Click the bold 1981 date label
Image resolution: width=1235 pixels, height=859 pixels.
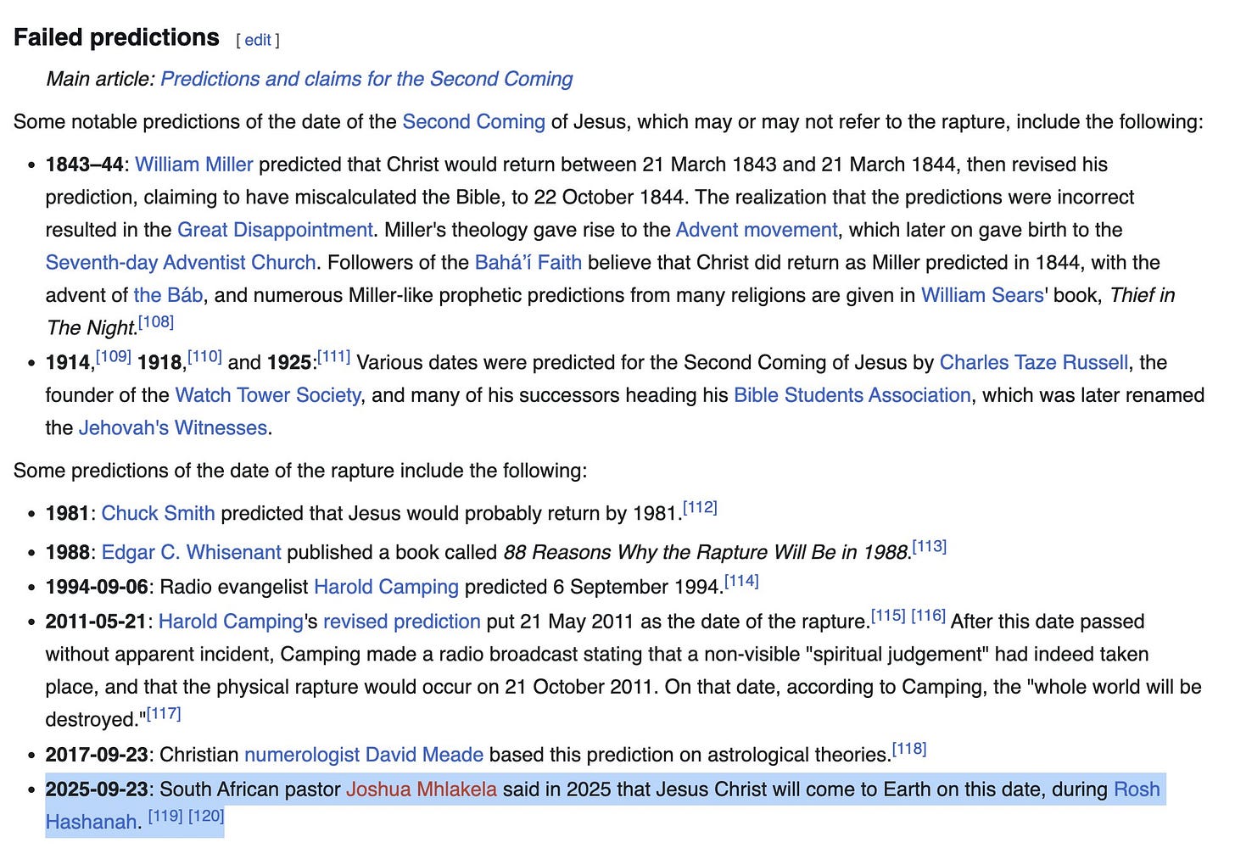67,514
